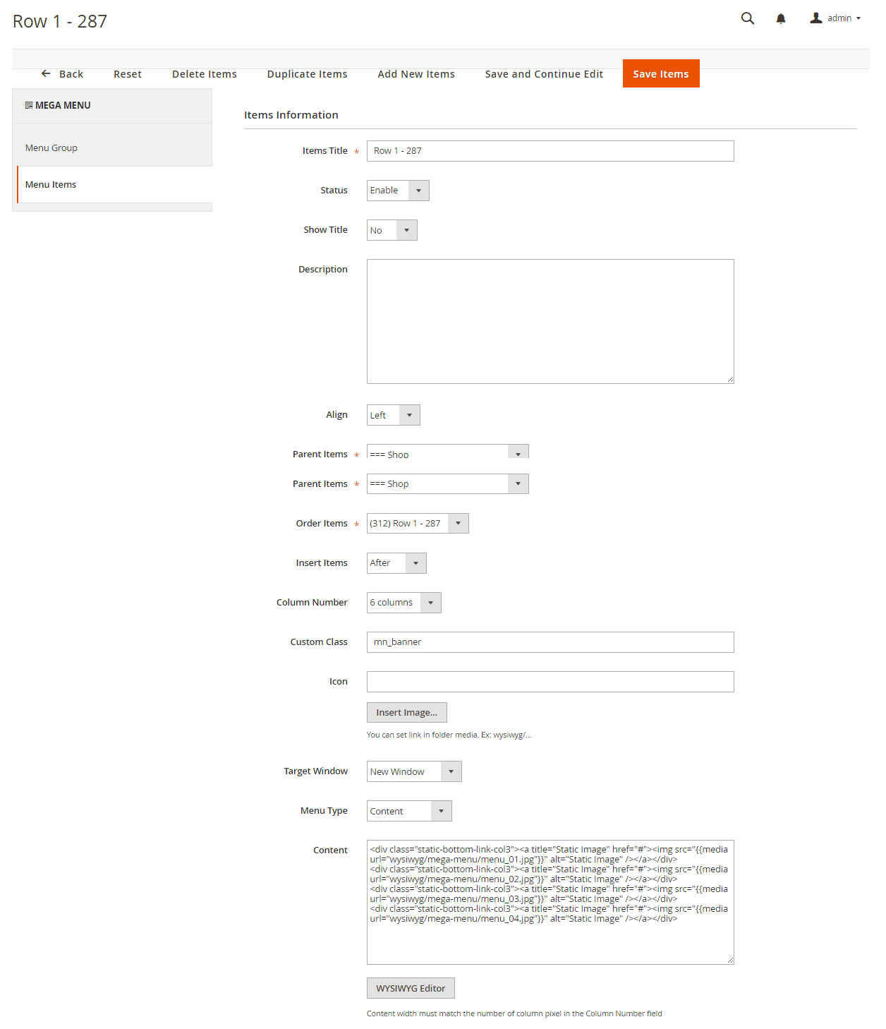Screen dimensions: 886x1029
Task: Open the Menu Group tab
Action: click(51, 148)
